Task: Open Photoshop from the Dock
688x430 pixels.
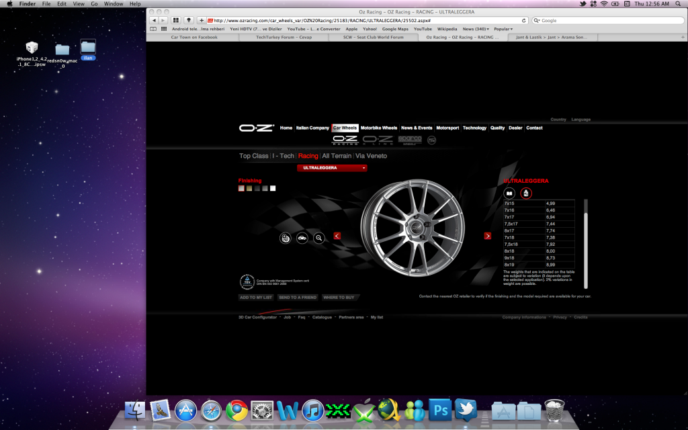Action: point(440,411)
